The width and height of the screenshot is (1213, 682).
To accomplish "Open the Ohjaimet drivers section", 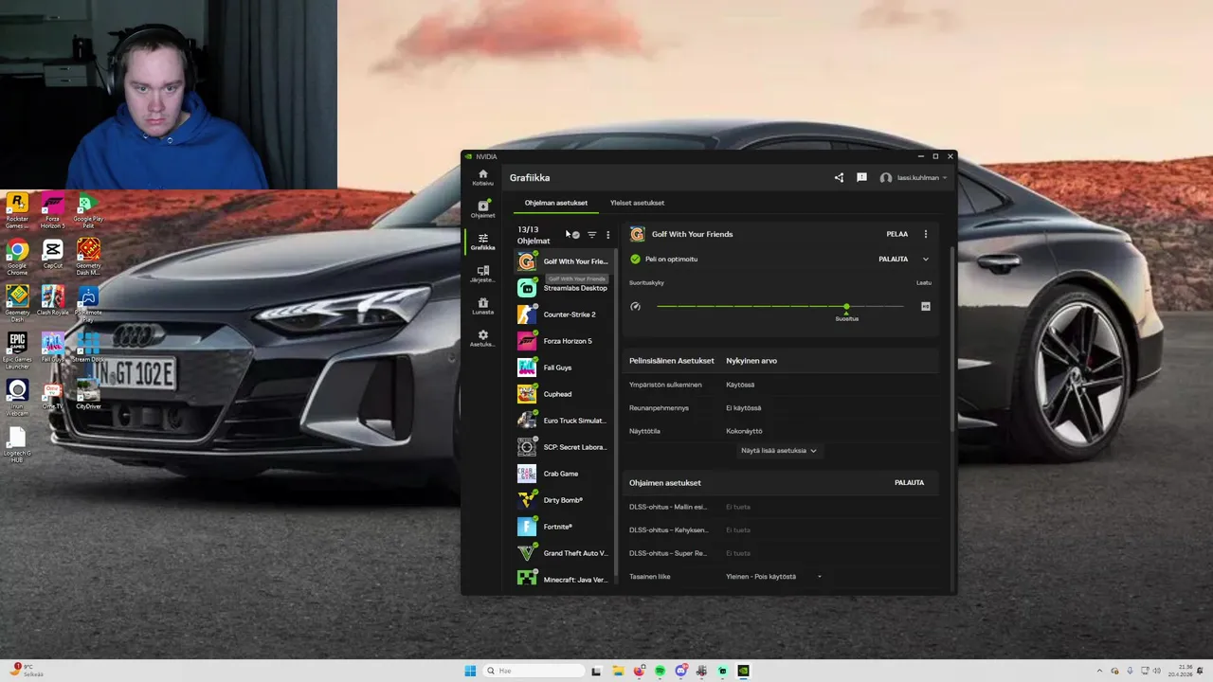I will 482,209.
